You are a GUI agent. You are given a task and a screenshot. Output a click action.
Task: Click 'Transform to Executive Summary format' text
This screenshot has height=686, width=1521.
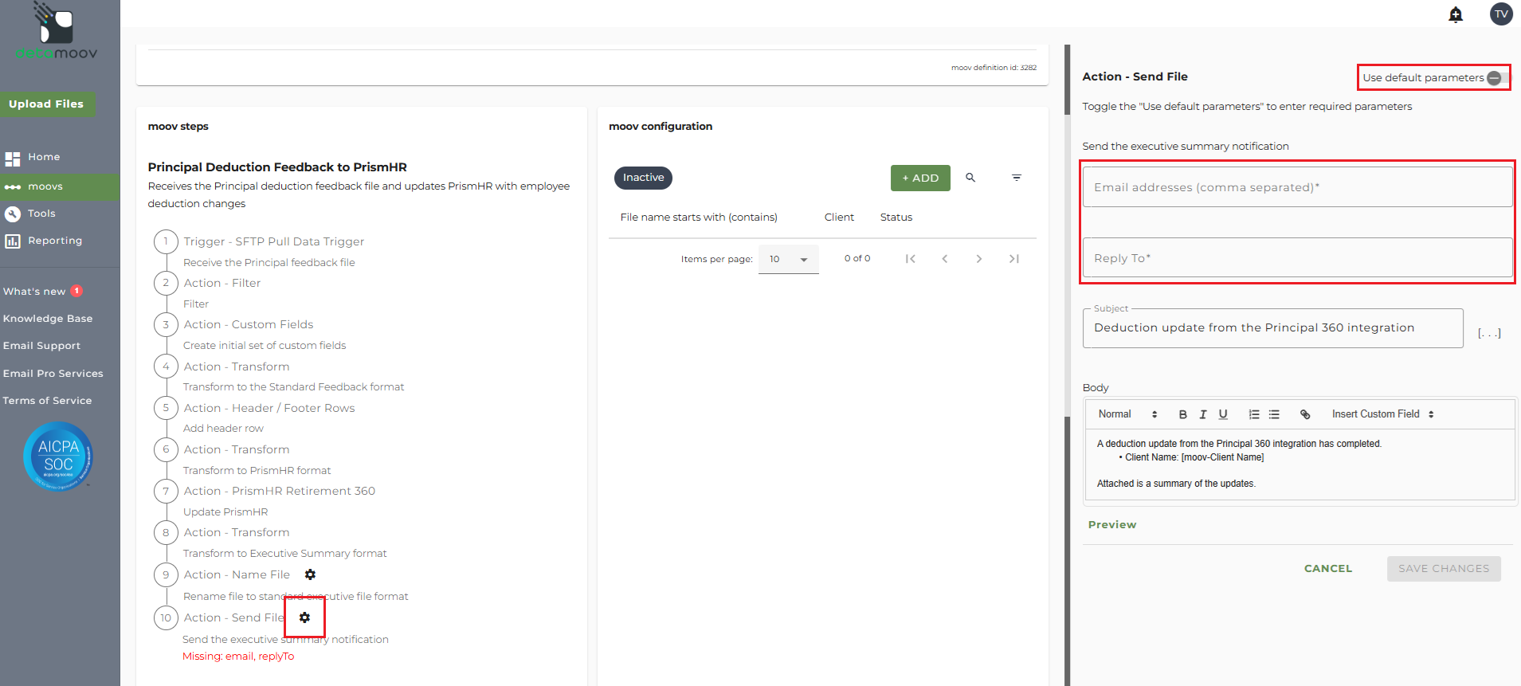coord(284,554)
